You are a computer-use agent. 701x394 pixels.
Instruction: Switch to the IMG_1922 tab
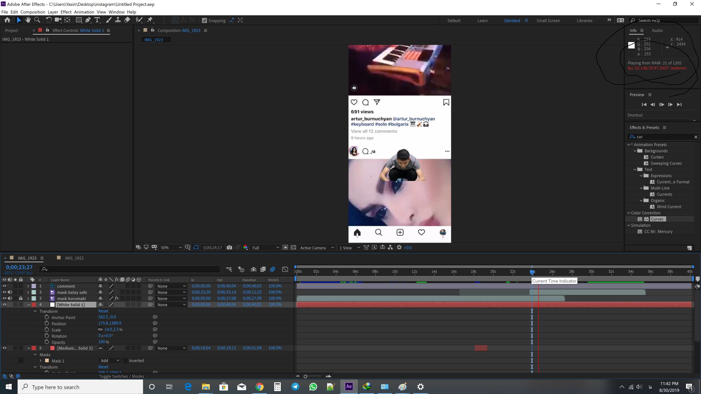click(73, 258)
